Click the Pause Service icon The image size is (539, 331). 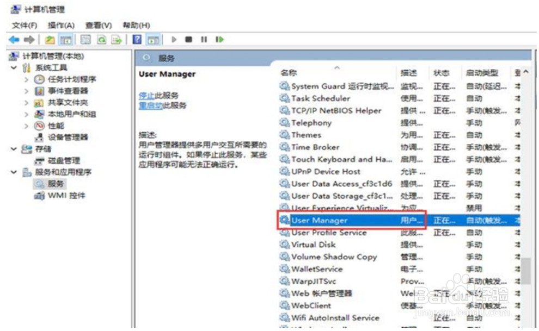pyautogui.click(x=203, y=39)
